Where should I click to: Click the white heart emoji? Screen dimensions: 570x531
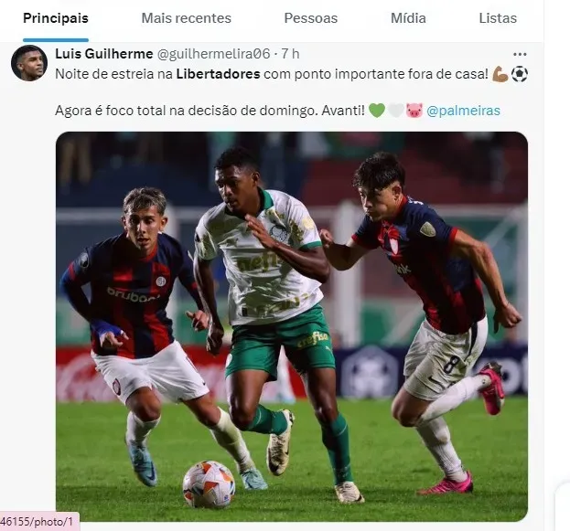[395, 111]
